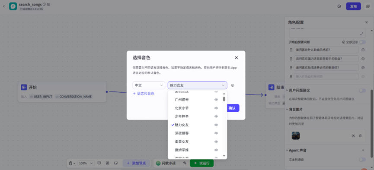Play the 深夜播客 voice sample icon
The height and width of the screenshot is (170, 374).
216,133
